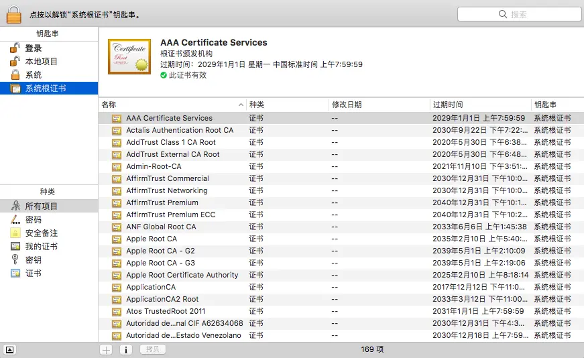Sort by 种类 column header
Viewport: 584px width, 358px height.
[288, 105]
